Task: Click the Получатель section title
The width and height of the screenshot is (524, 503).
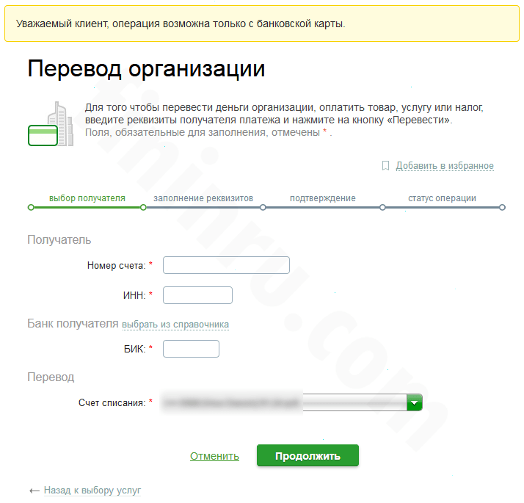Action: pos(59,240)
